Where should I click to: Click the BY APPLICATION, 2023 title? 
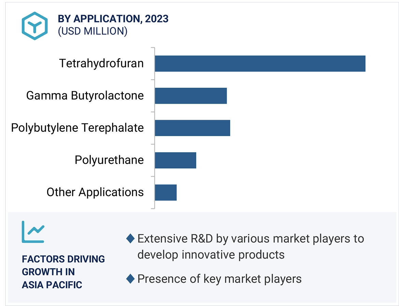tap(113, 19)
